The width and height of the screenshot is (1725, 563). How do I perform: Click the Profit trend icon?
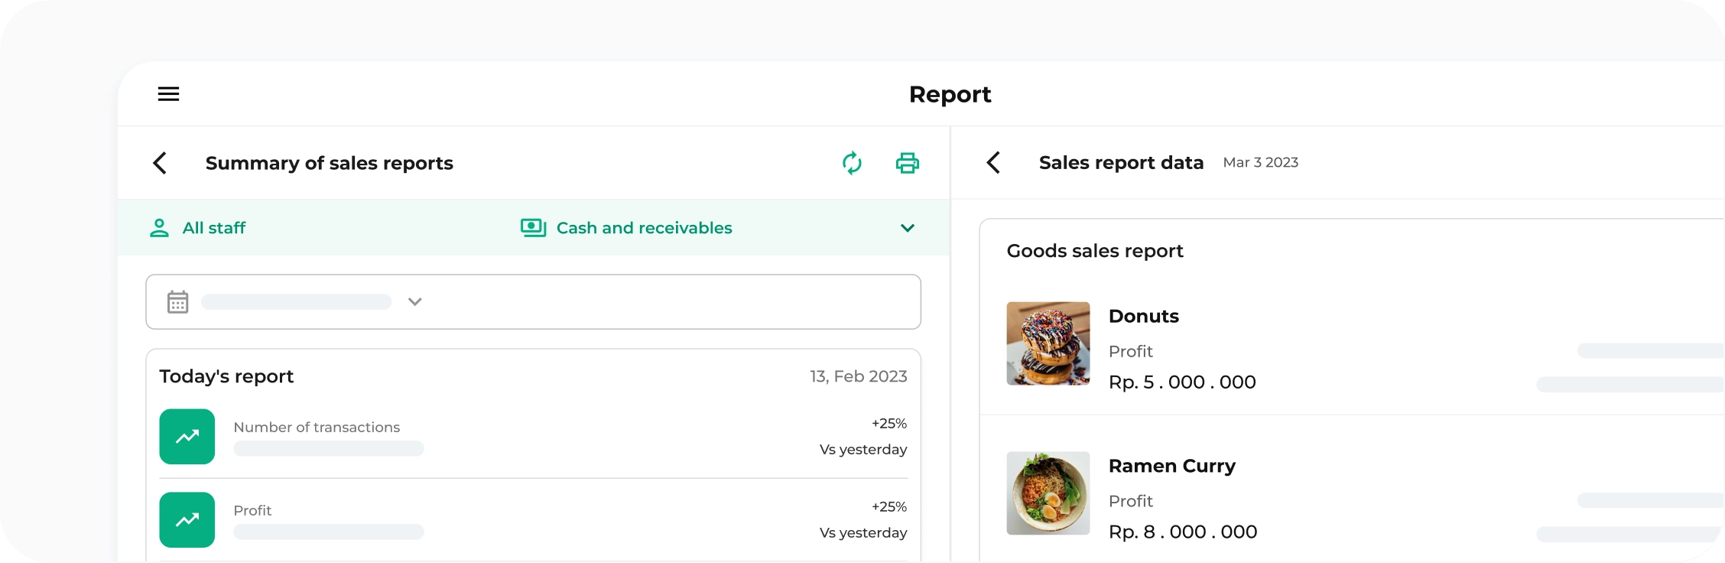click(x=187, y=519)
